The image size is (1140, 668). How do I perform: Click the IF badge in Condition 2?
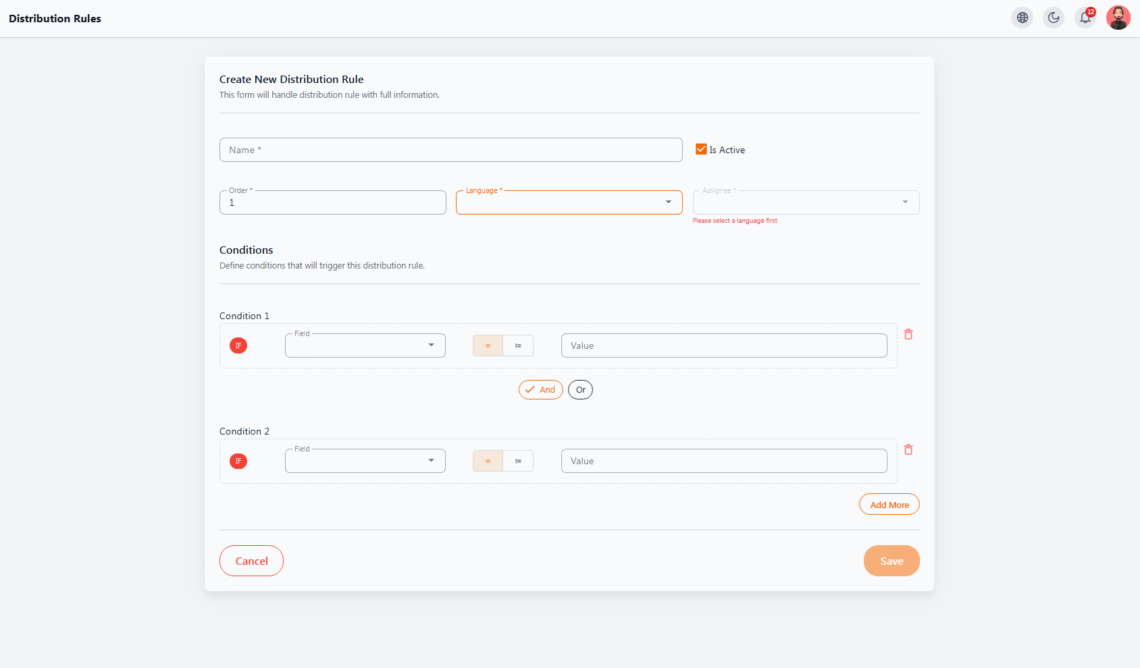pos(238,461)
